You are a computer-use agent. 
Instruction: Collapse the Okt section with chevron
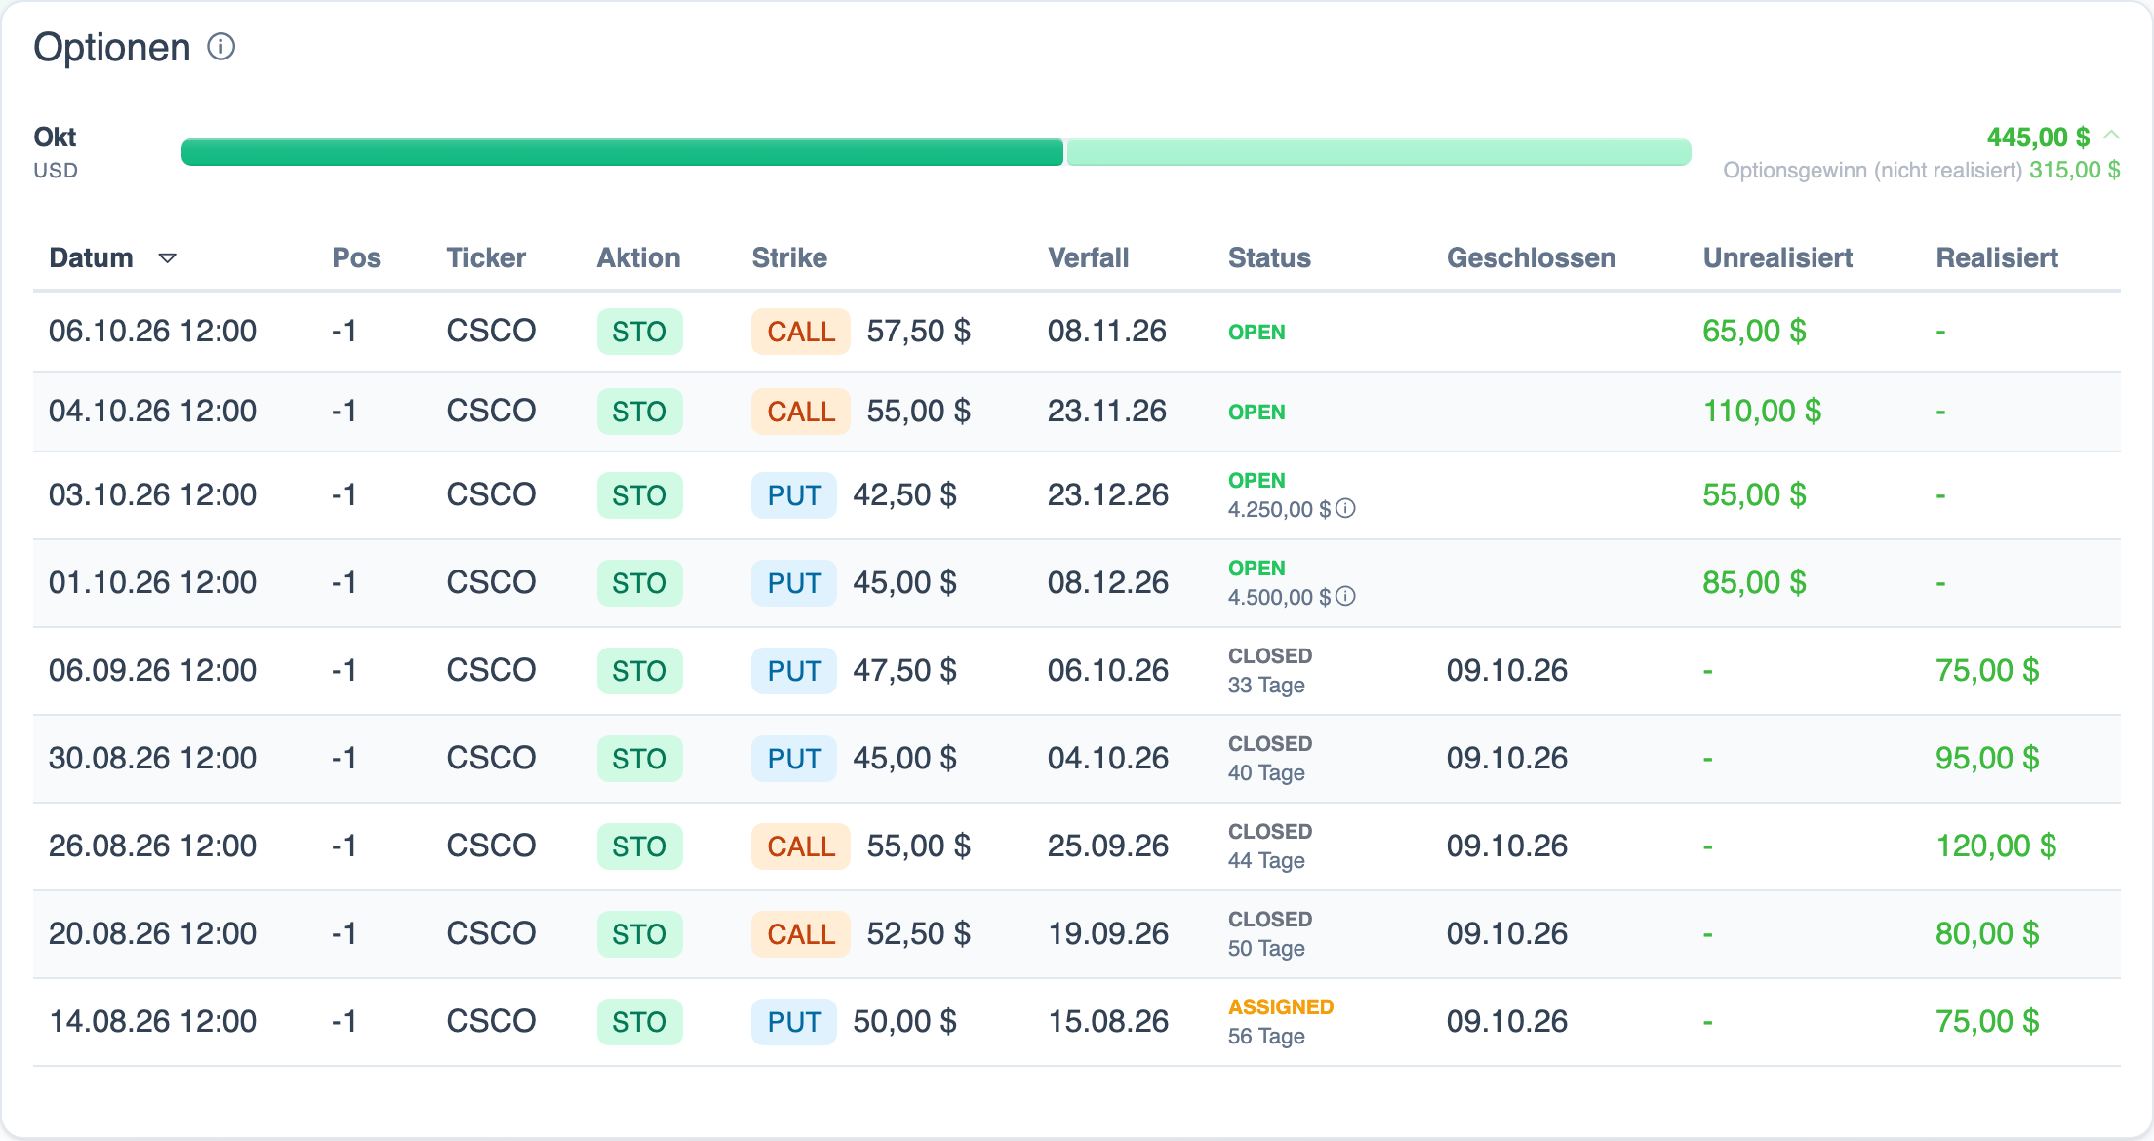tap(2111, 136)
